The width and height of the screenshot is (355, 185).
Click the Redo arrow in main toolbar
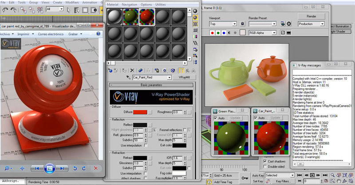point(14,9)
